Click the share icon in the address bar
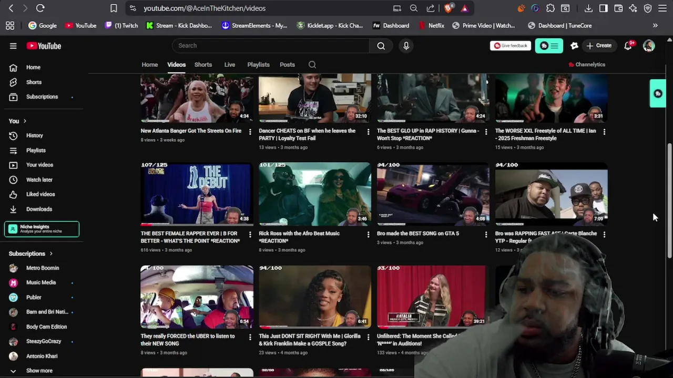This screenshot has height=378, width=673. [431, 8]
